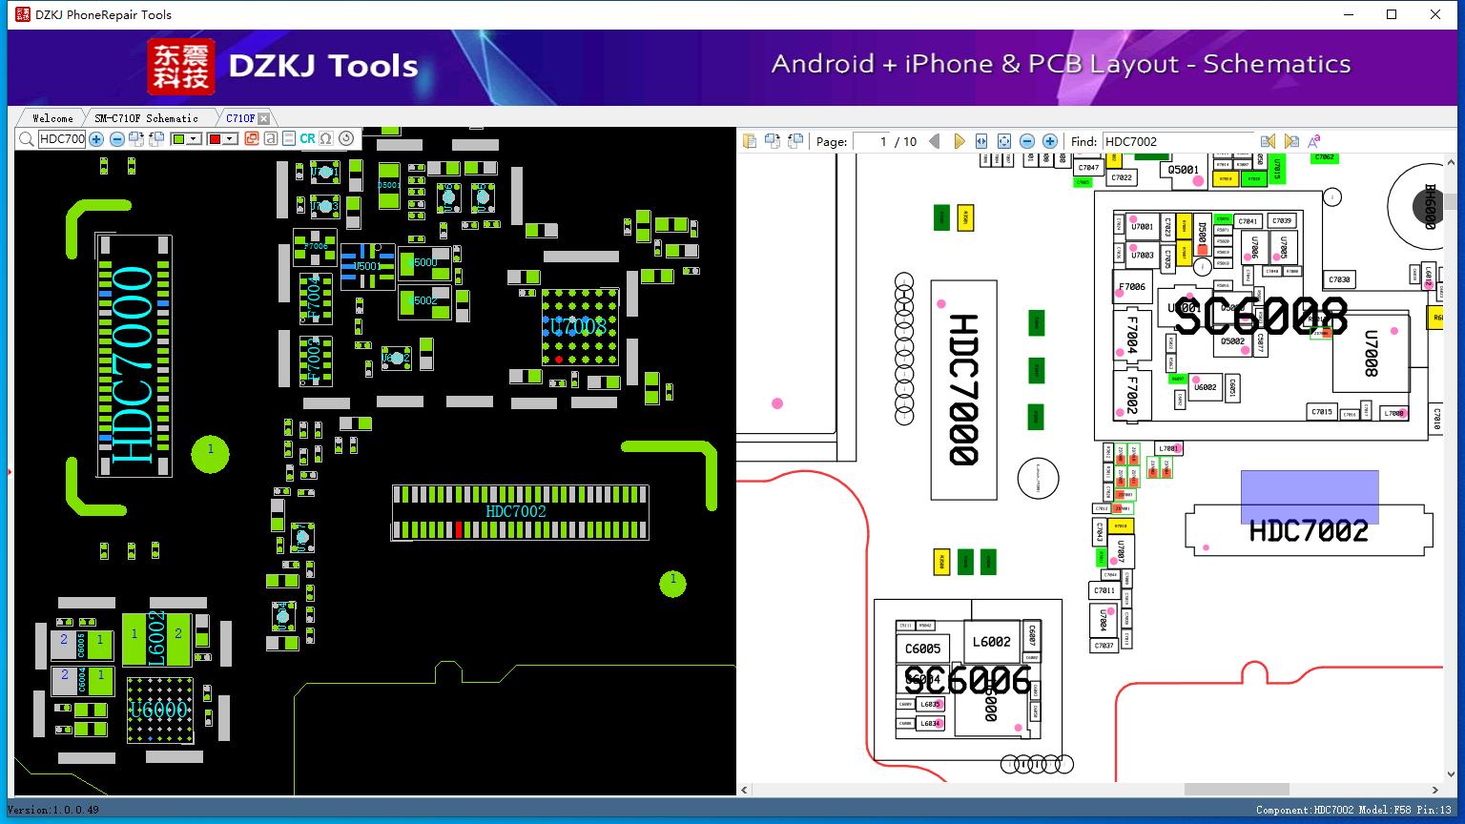The width and height of the screenshot is (1465, 824).
Task: Rotate the PCB layout counter-clockwise
Action: [155, 139]
